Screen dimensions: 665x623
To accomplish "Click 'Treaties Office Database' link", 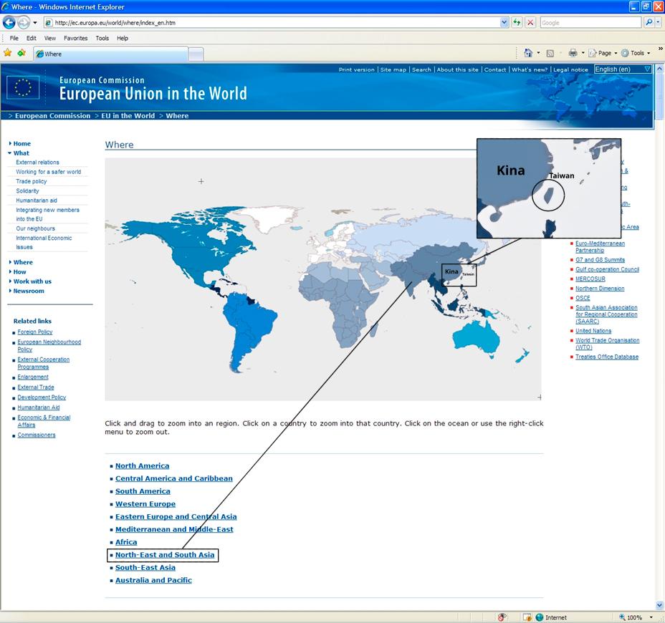I will tap(607, 357).
